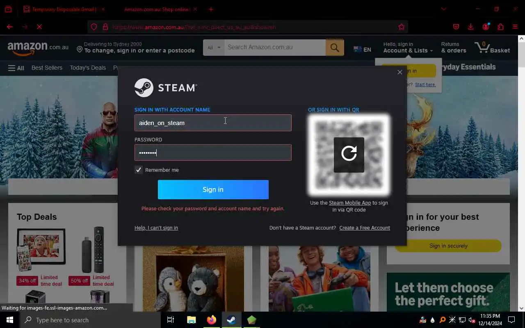Click the Steam logo in the dialog

pos(166,87)
